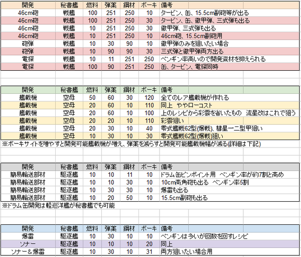Click the '鋼材' header in the gray table
Screen dimensions: 301x257
coord(129,167)
